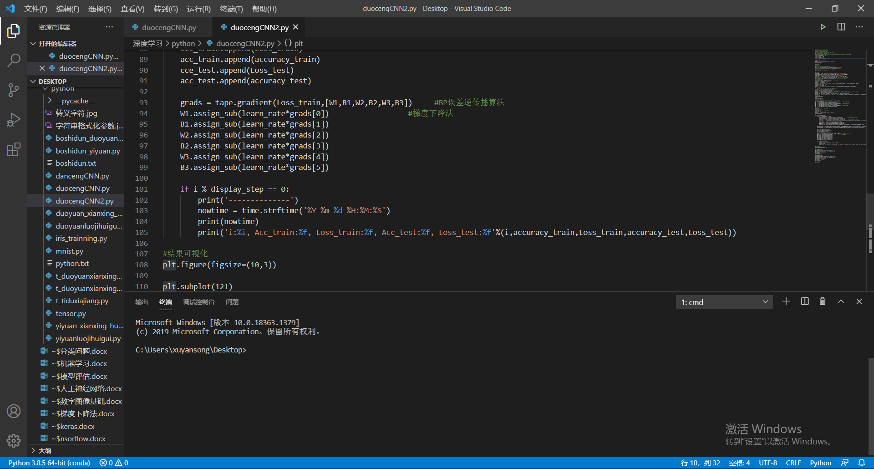The image size is (874, 469).
Task: Kill the terminal with trash icon
Action: (823, 301)
